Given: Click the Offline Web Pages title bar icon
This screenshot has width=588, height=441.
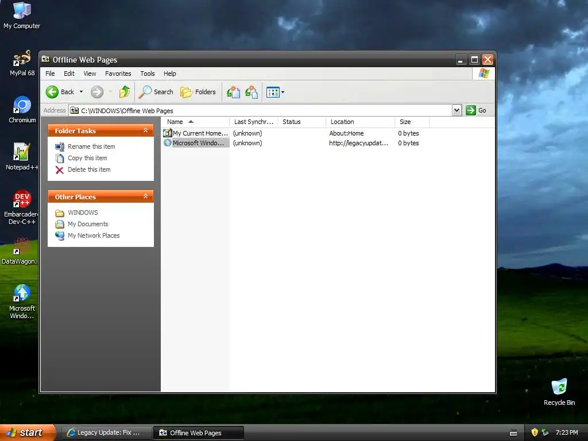Looking at the screenshot, I should click(x=46, y=59).
